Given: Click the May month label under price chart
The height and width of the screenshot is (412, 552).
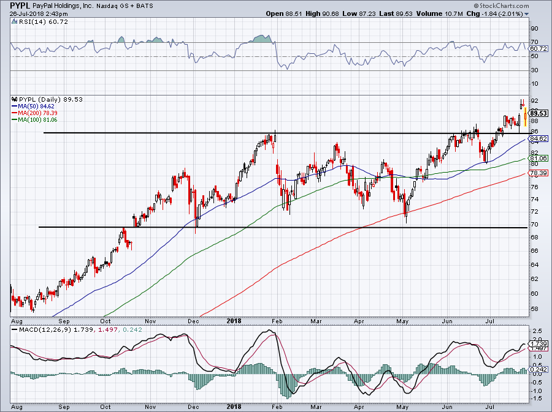Looking at the screenshot, I should click(402, 321).
